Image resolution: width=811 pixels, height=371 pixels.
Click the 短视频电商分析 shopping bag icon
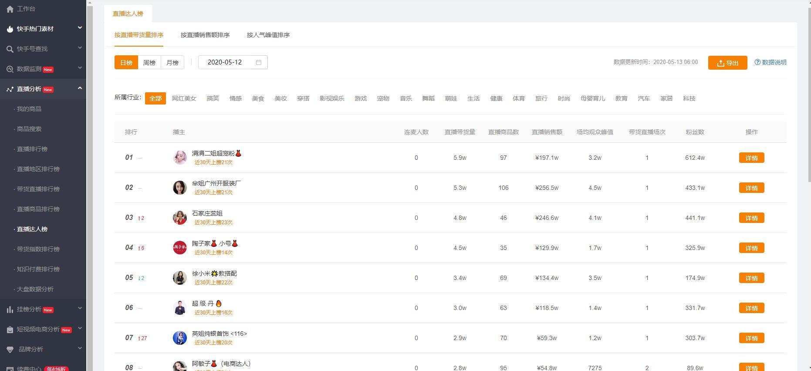click(10, 330)
